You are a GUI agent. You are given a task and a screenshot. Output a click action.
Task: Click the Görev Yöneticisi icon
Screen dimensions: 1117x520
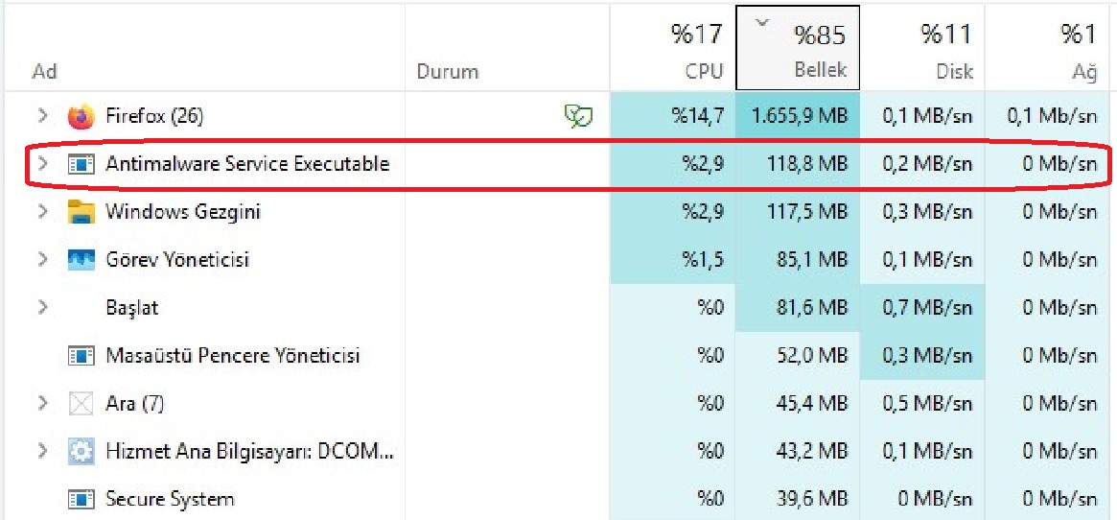coord(81,260)
